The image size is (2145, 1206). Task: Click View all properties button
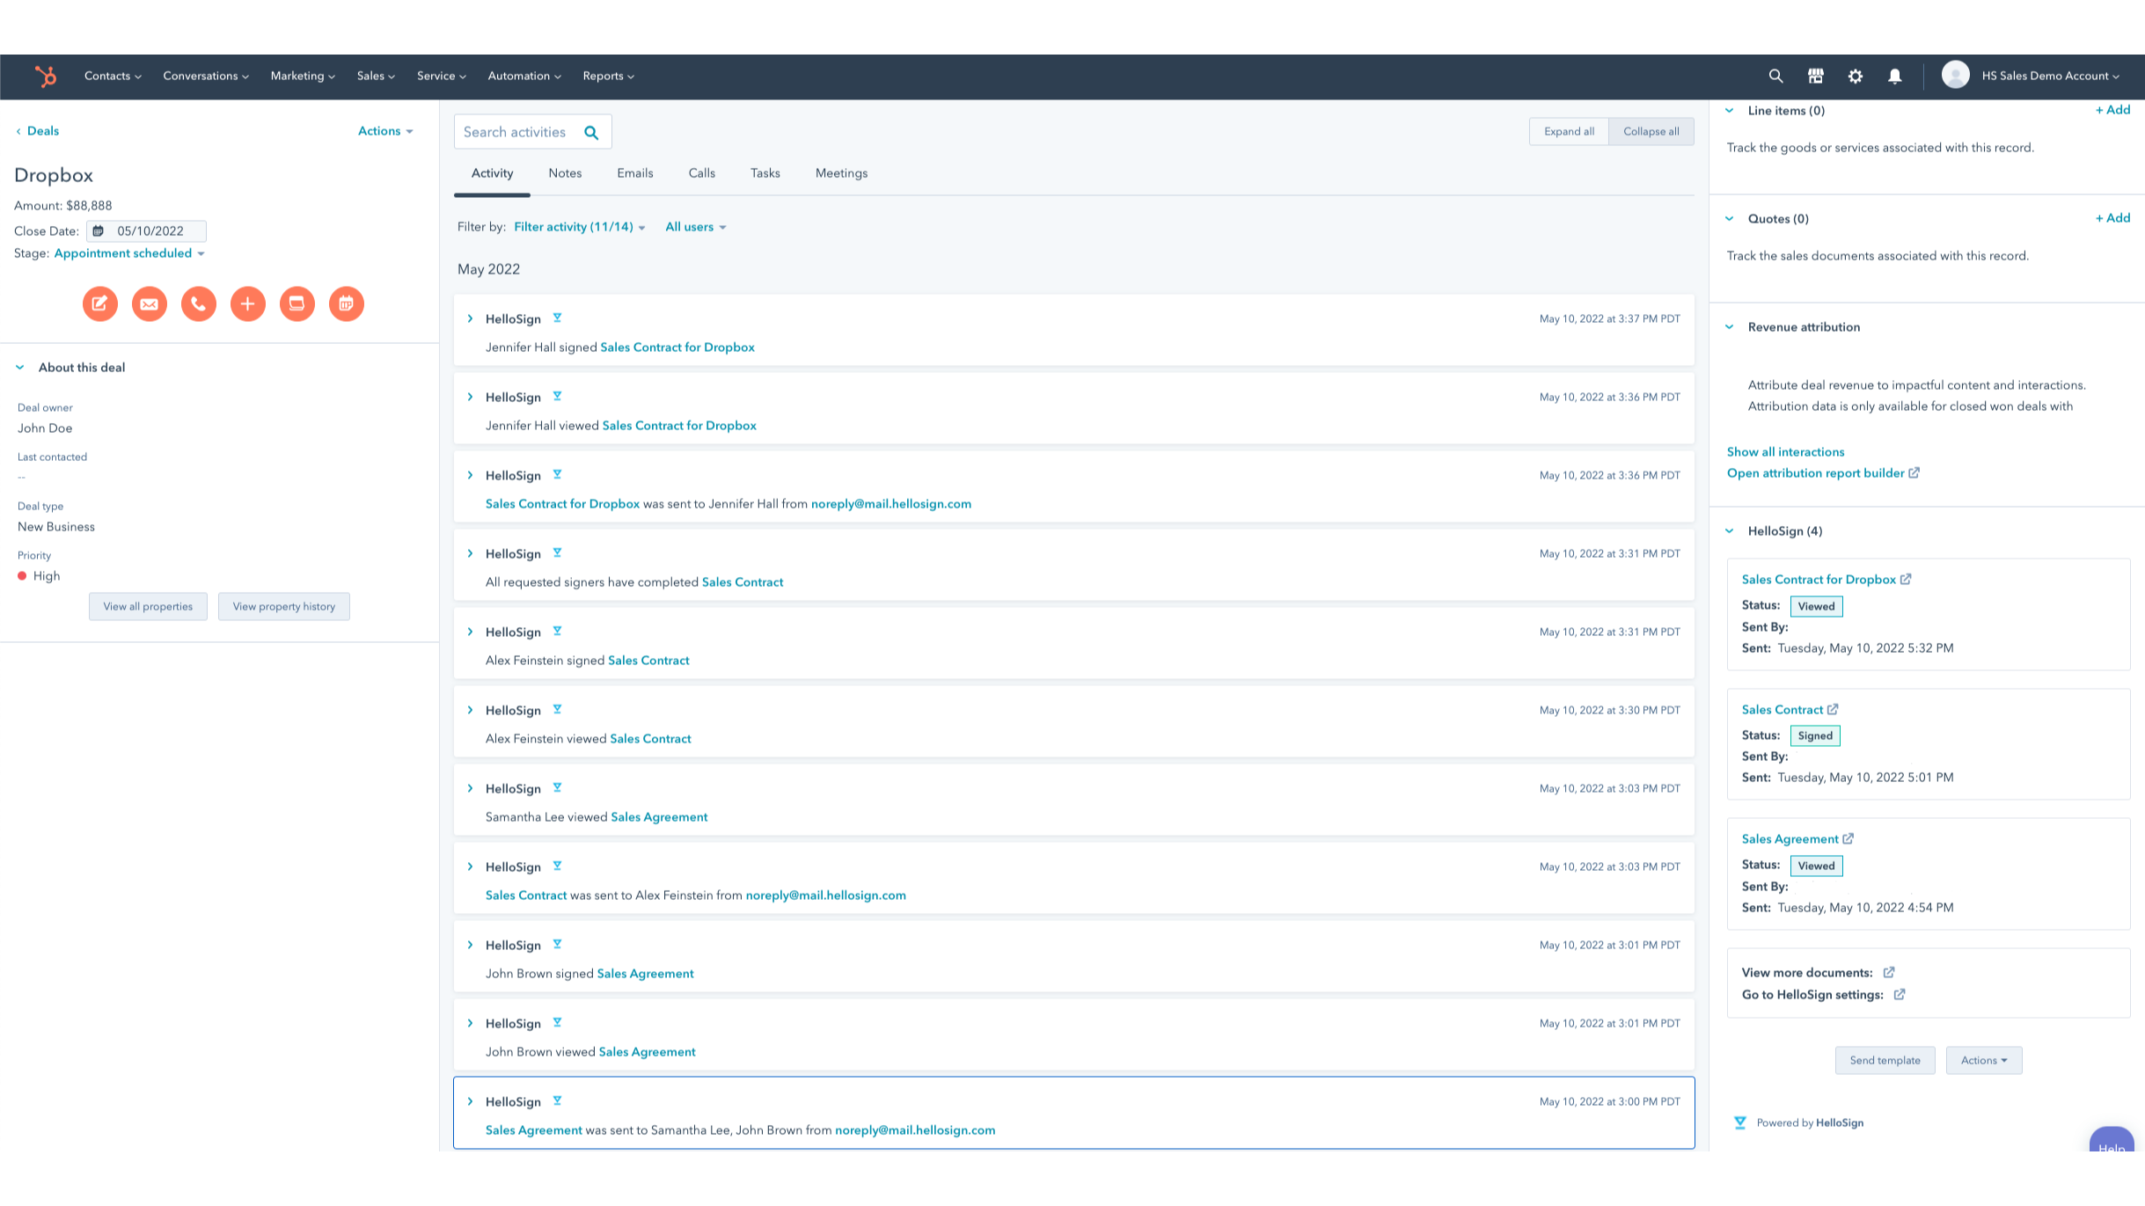[x=148, y=606]
